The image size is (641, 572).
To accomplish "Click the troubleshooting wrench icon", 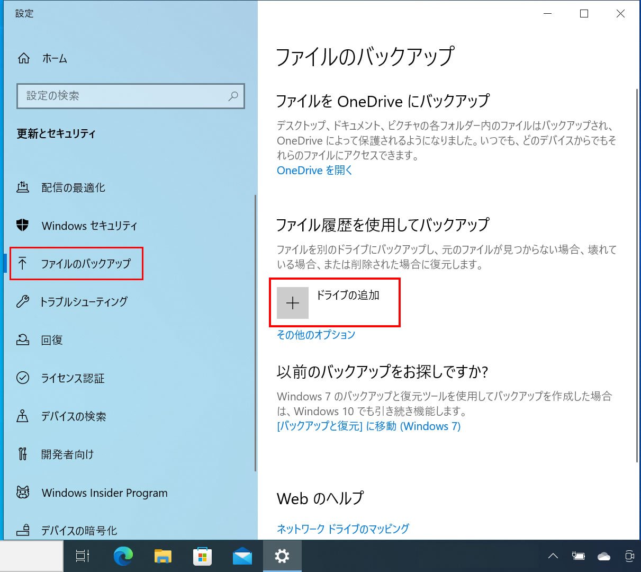I will (x=23, y=301).
